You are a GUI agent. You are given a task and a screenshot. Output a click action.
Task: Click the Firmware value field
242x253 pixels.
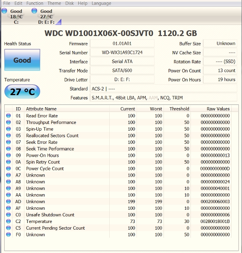[x=122, y=44]
